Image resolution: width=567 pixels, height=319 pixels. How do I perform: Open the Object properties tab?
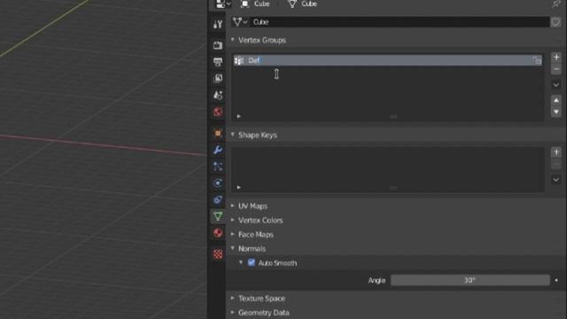pyautogui.click(x=218, y=133)
